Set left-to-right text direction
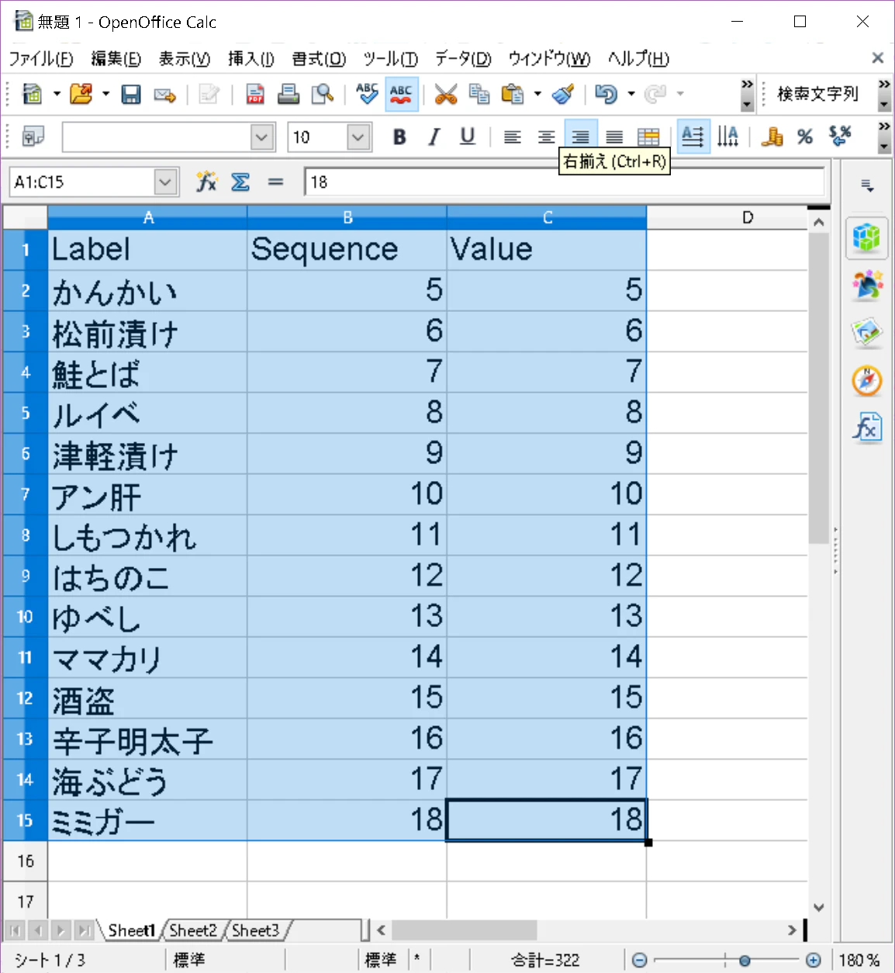The image size is (895, 973). 693,137
